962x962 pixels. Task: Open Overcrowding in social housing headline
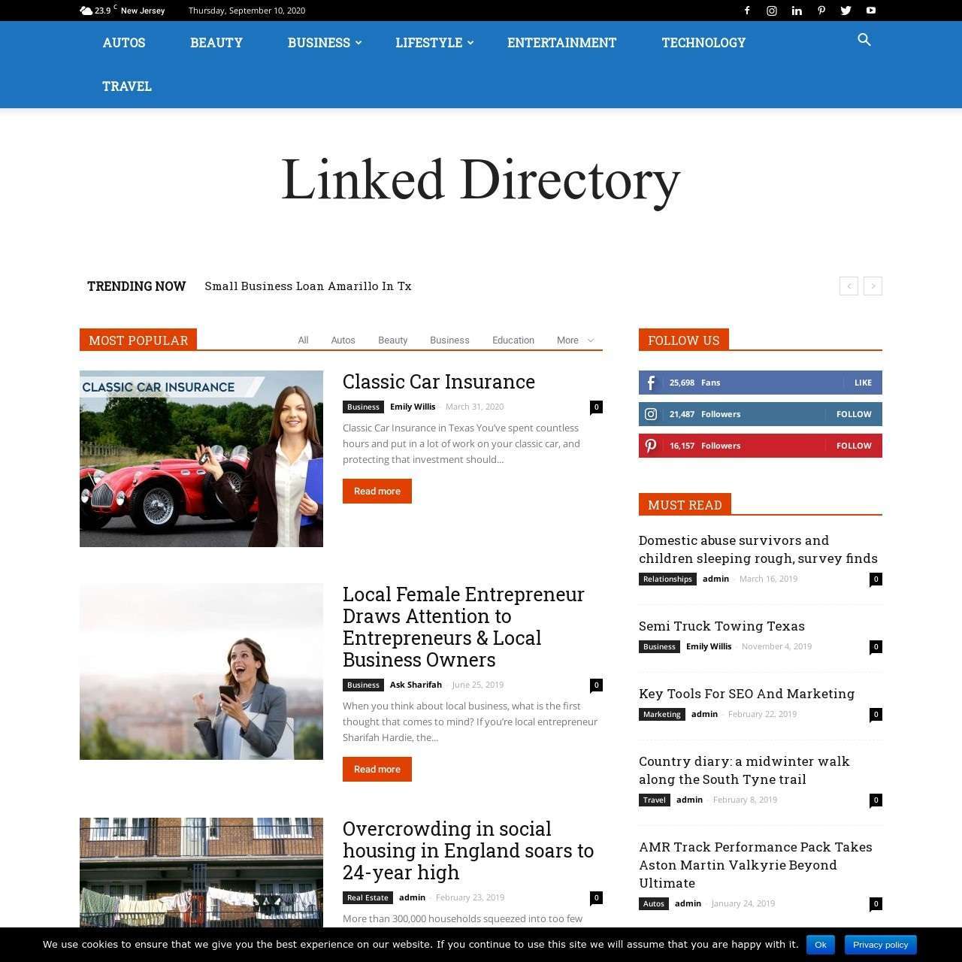coord(468,851)
